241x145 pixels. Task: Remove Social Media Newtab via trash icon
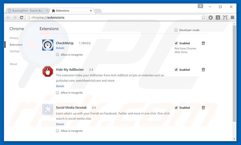coord(203,108)
